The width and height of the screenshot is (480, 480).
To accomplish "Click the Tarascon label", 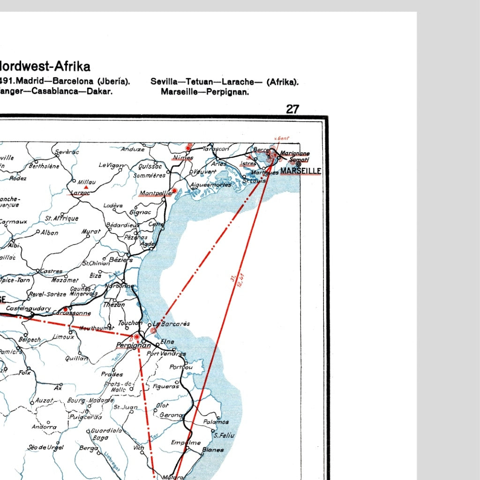I will coord(216,149).
